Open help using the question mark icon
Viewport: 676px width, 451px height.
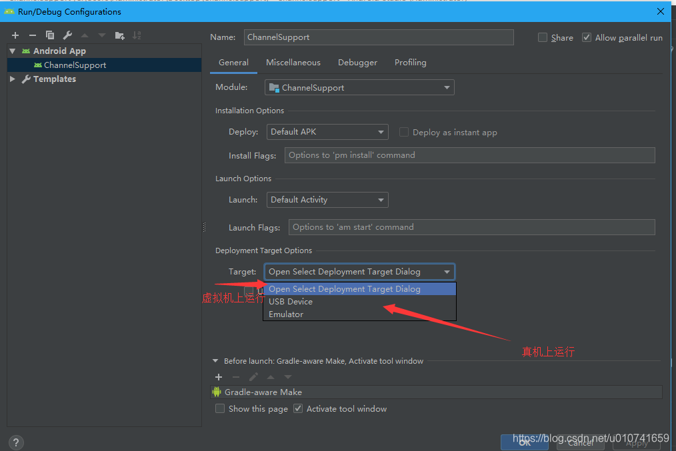pyautogui.click(x=15, y=442)
